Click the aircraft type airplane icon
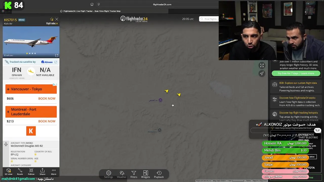The image size is (324, 182). click(x=6, y=144)
